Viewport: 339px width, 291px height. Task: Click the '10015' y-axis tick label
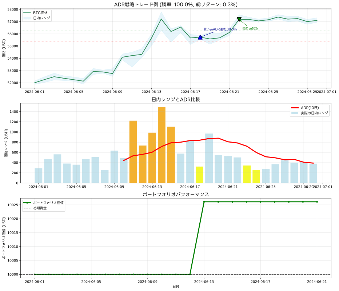point(13,233)
